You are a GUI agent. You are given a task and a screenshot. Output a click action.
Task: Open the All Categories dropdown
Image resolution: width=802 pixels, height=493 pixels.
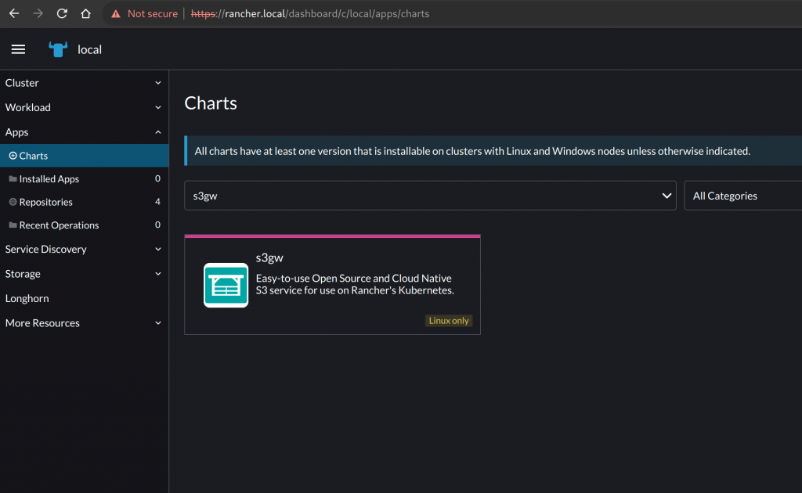tap(742, 196)
